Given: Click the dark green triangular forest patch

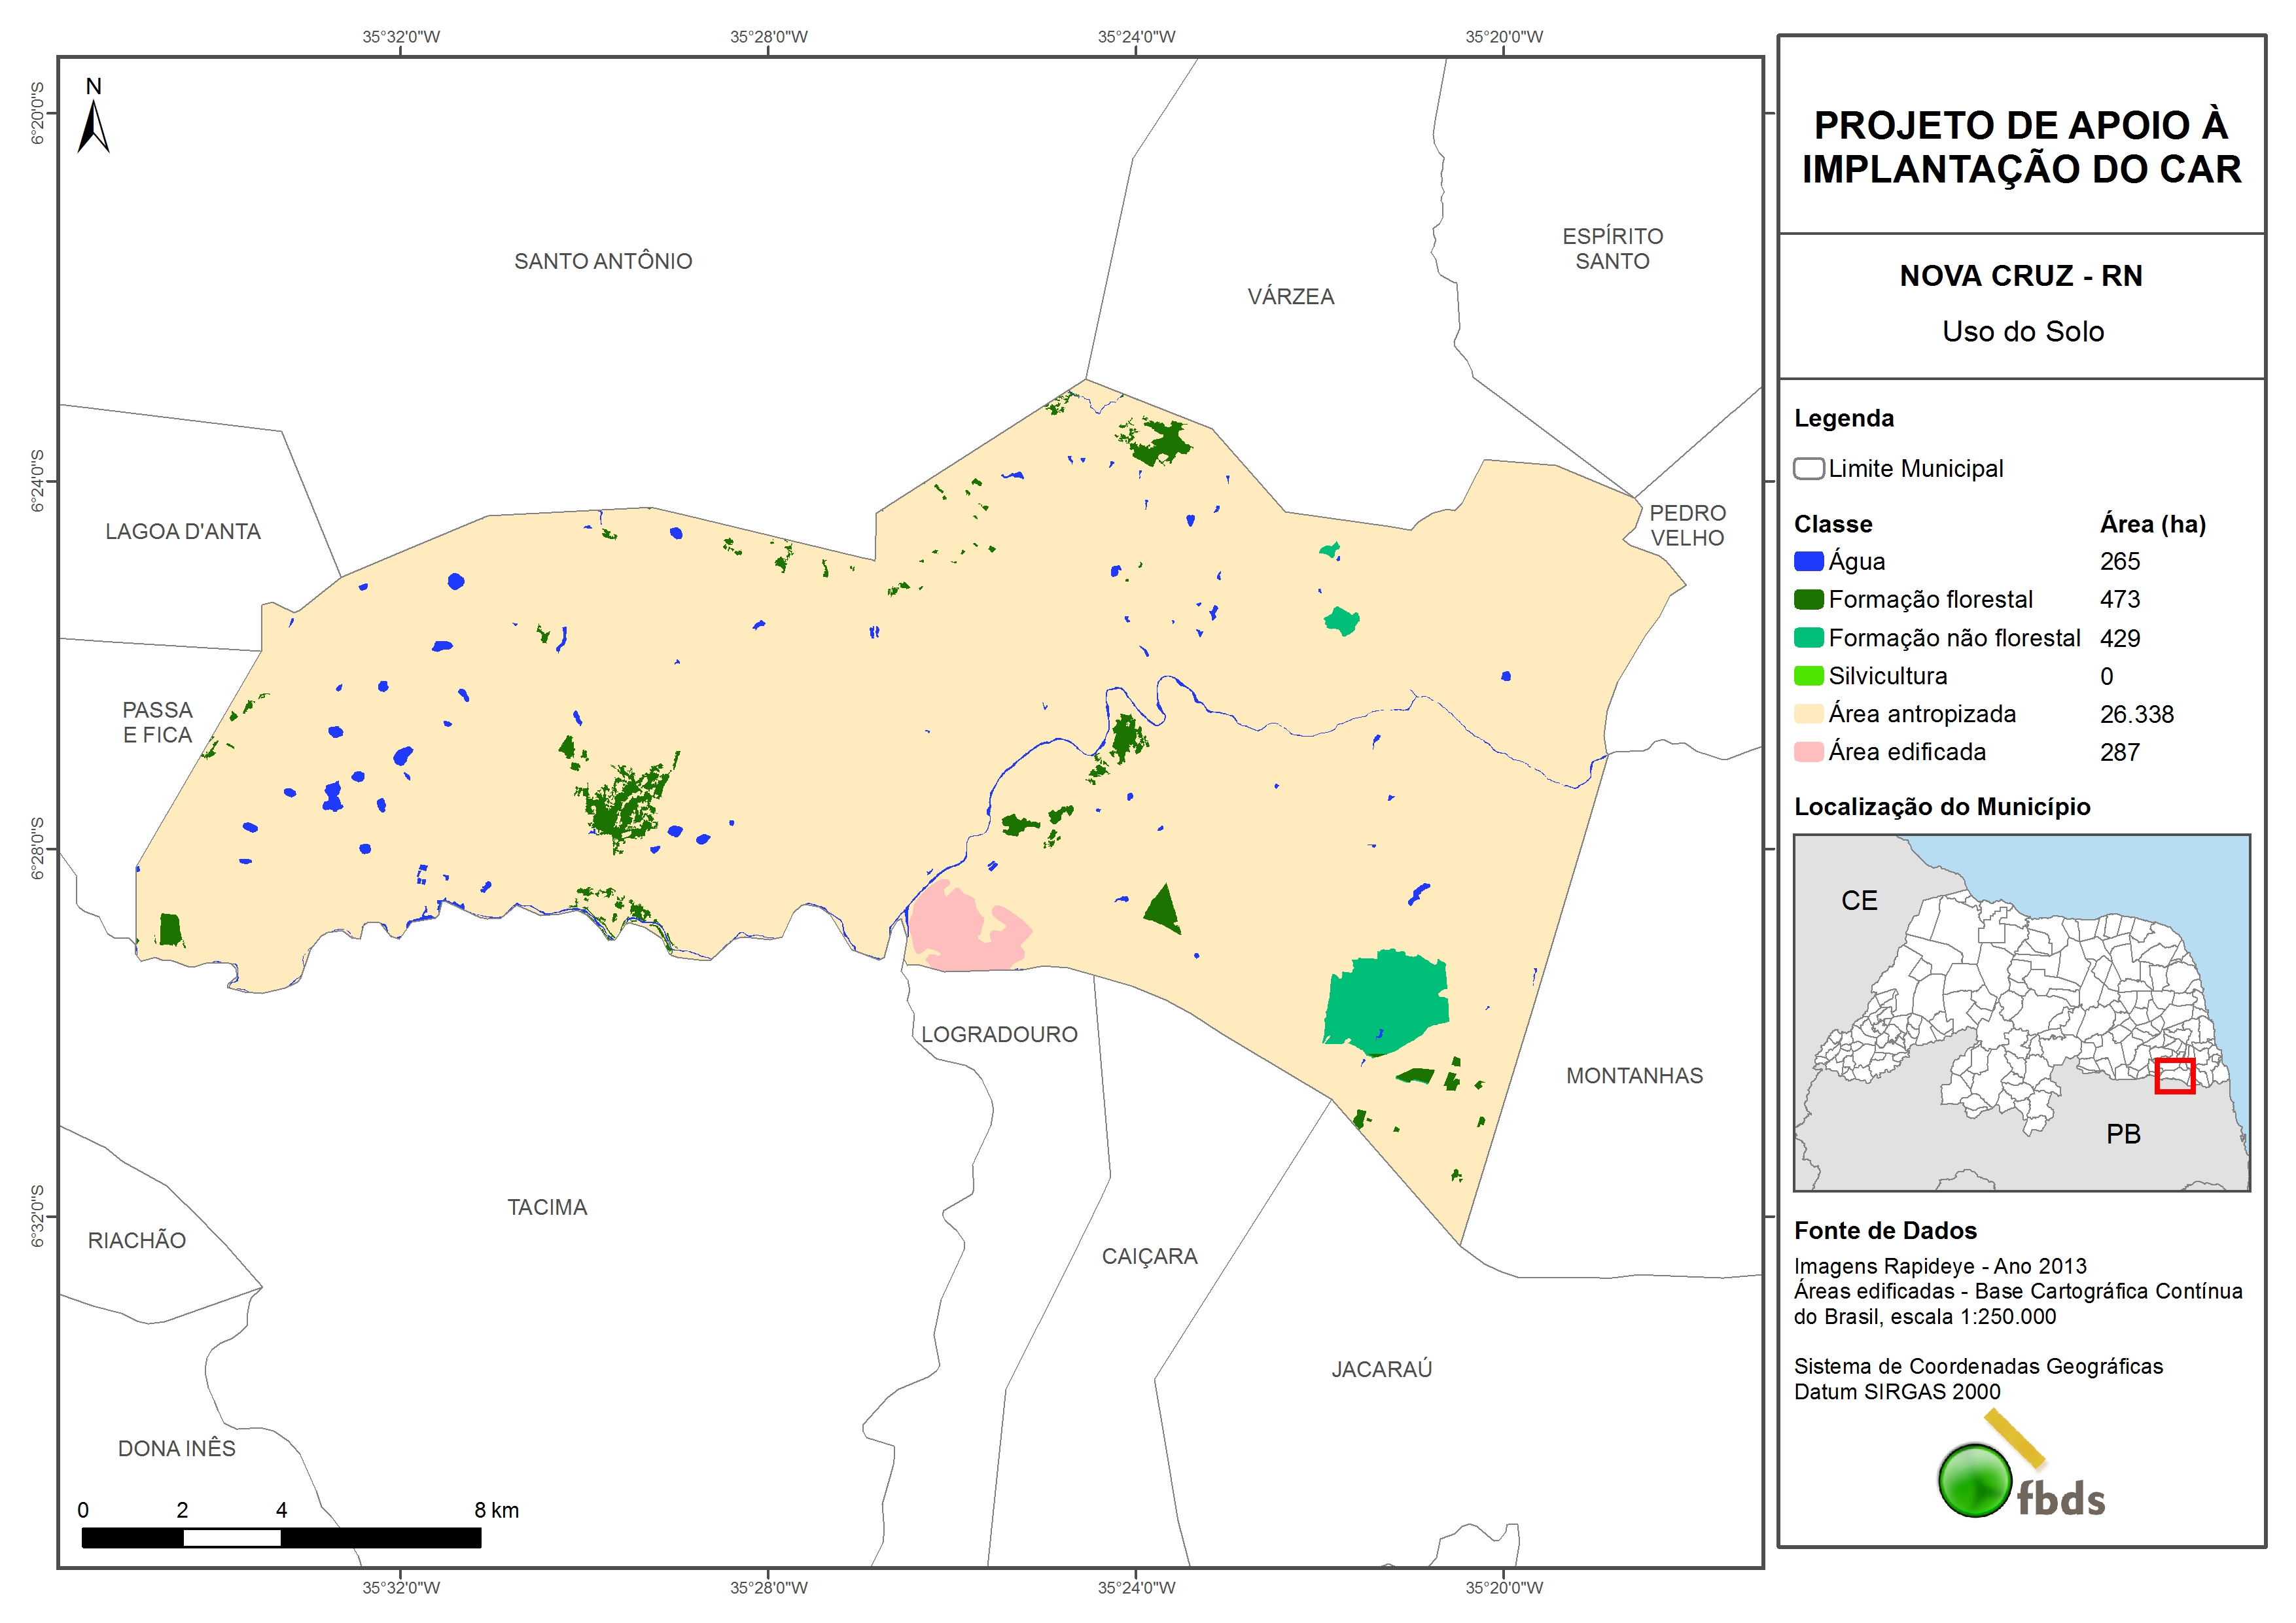Looking at the screenshot, I should (x=1163, y=910).
